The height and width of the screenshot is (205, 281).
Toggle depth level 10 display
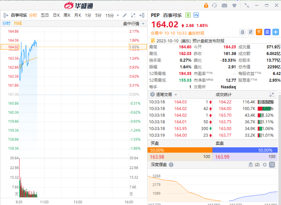click(272, 165)
